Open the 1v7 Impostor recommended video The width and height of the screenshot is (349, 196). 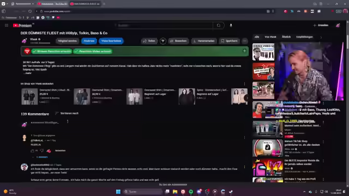tap(268, 167)
